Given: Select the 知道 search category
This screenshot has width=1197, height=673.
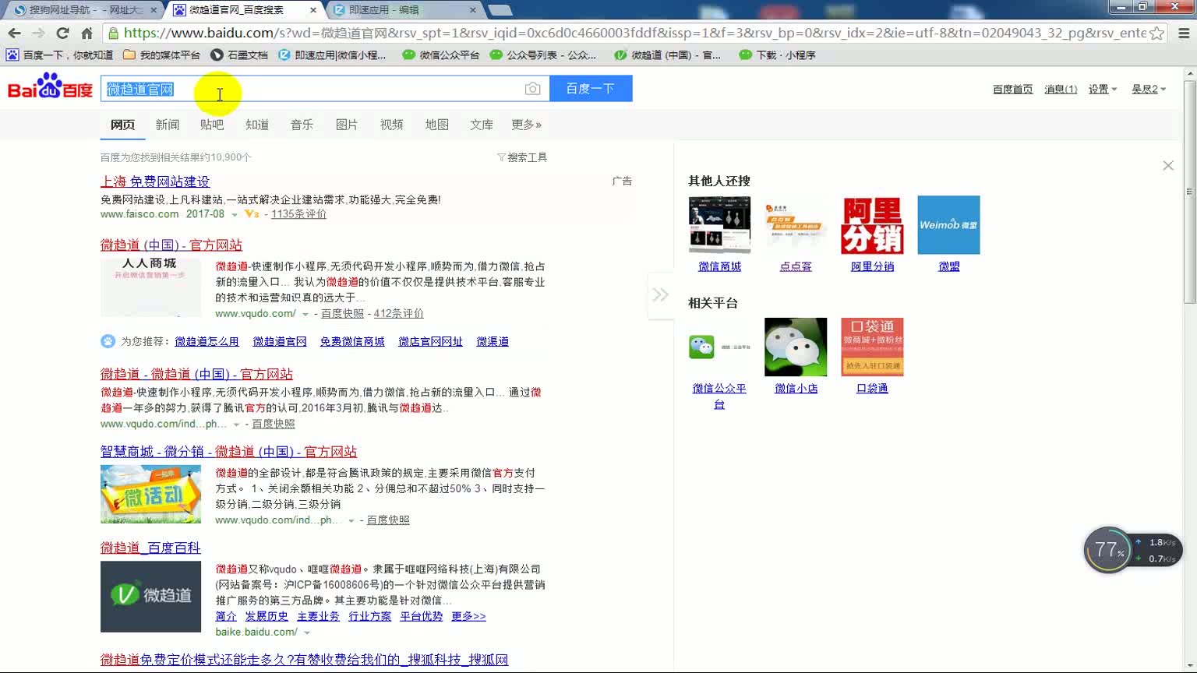Looking at the screenshot, I should tap(257, 125).
